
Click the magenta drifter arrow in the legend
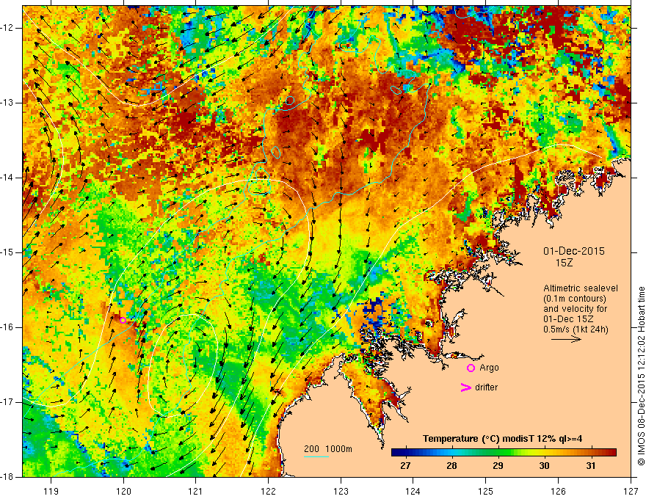465,387
